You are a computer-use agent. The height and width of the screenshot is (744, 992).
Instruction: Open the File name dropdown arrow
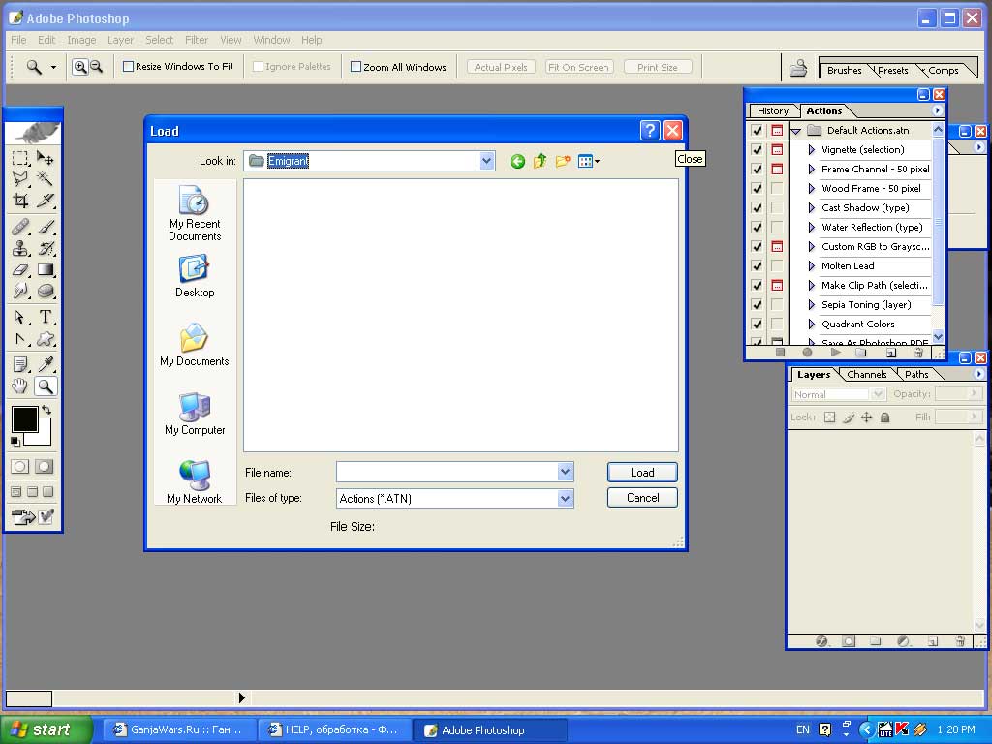point(566,472)
